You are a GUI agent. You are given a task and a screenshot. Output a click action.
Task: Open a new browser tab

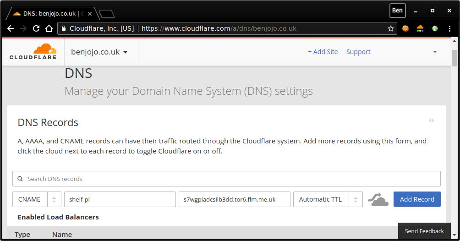106,14
